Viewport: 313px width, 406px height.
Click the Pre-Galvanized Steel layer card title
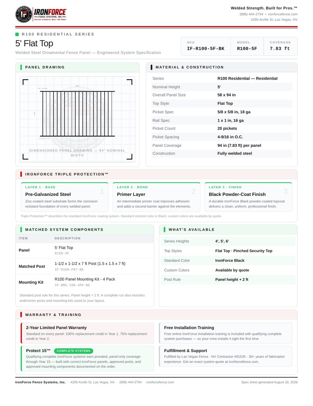pos(48,194)
